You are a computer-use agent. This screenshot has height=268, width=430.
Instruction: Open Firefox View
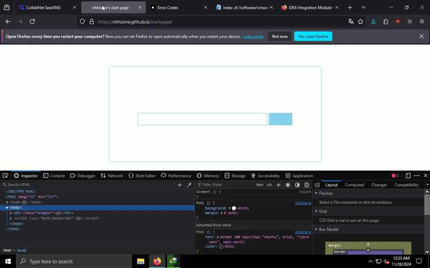pyautogui.click(x=7, y=7)
